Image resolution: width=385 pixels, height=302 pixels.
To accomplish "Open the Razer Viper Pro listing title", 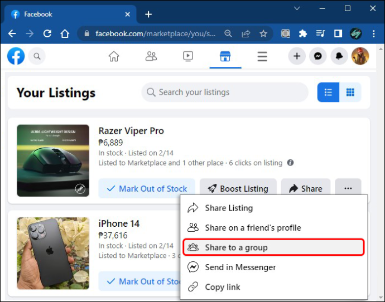I will [x=131, y=131].
